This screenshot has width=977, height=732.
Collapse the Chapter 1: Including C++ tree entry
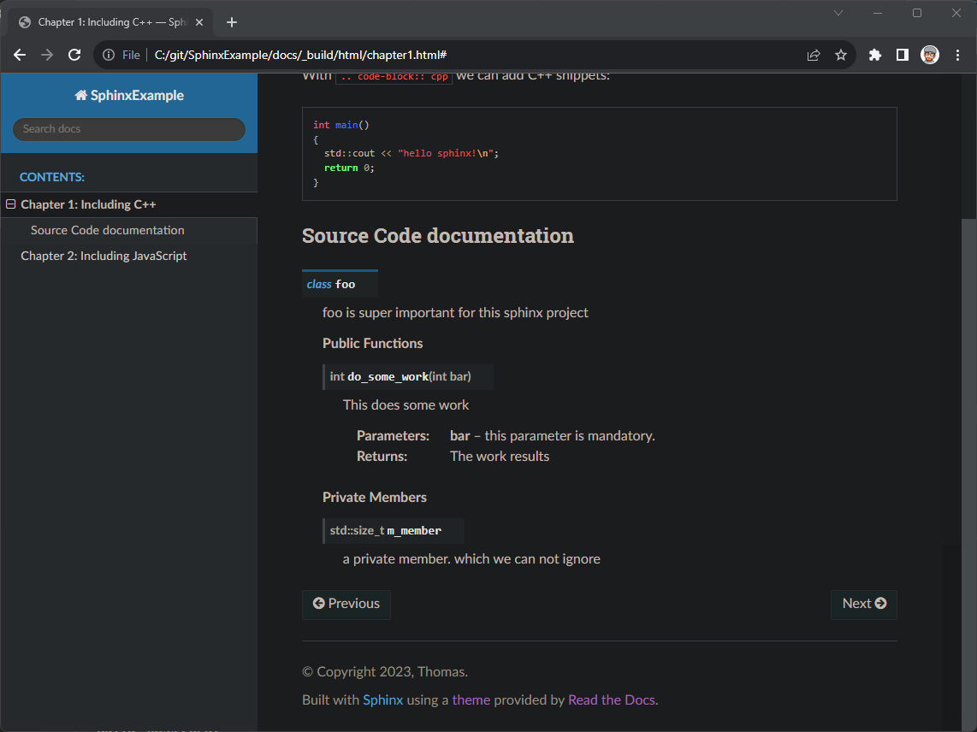10,204
